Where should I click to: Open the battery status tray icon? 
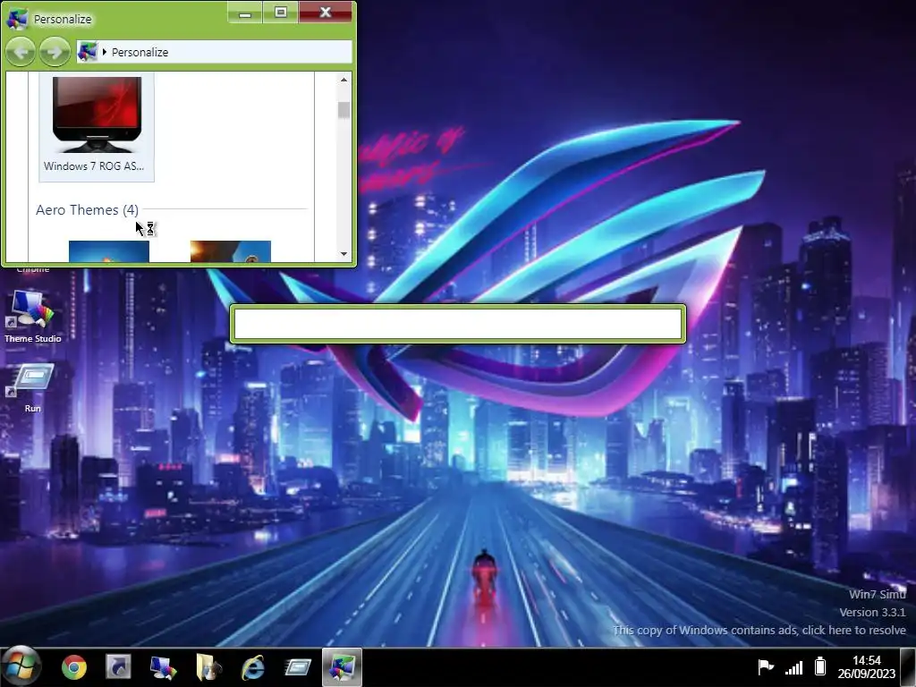click(820, 666)
